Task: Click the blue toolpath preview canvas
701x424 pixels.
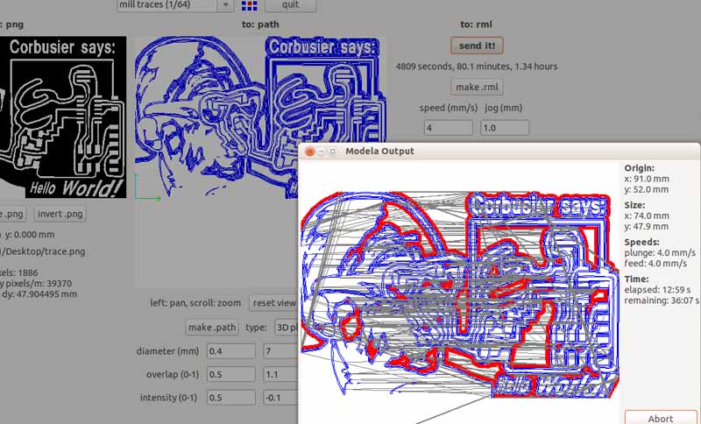Action: pyautogui.click(x=260, y=117)
